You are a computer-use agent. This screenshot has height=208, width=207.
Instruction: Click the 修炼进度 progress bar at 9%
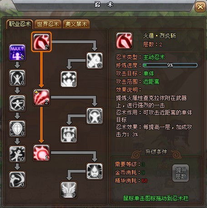(x=170, y=65)
